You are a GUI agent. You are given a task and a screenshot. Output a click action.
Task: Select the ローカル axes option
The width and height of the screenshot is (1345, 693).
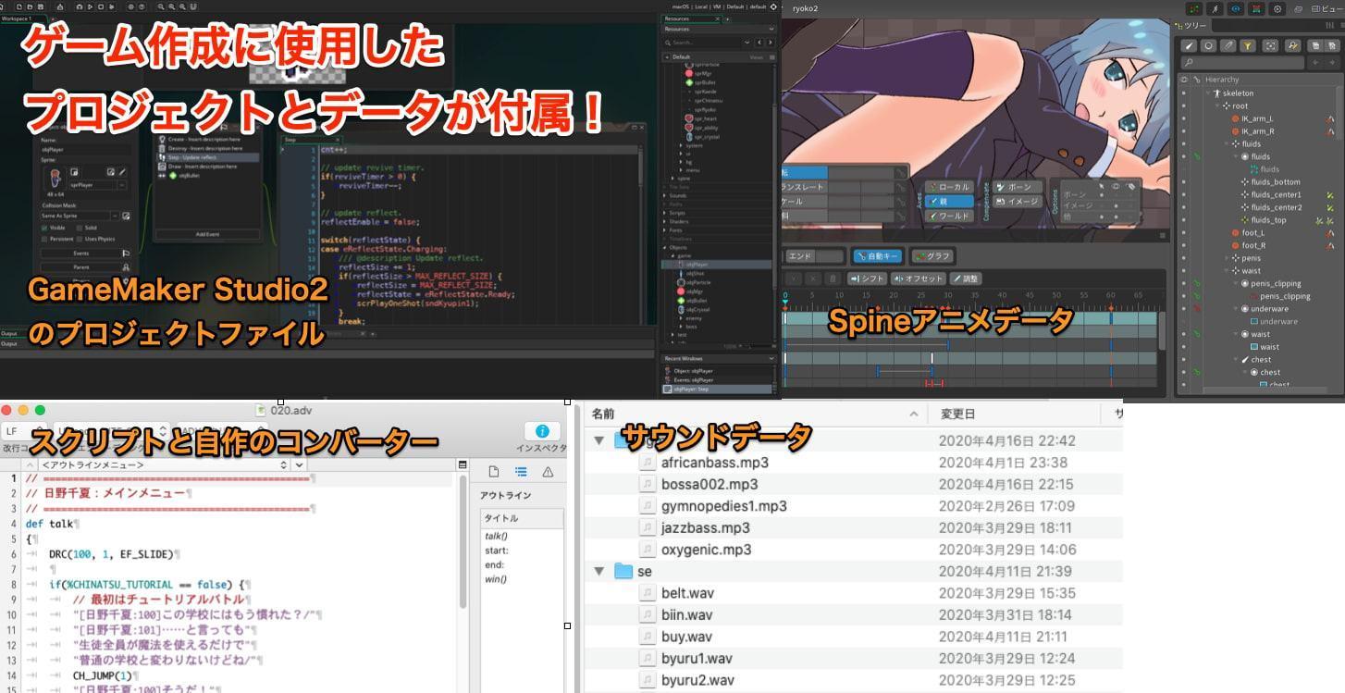949,187
